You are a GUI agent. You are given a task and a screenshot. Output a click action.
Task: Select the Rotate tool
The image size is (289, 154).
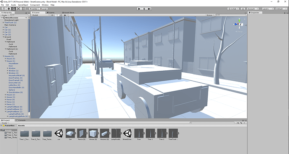click(13, 9)
